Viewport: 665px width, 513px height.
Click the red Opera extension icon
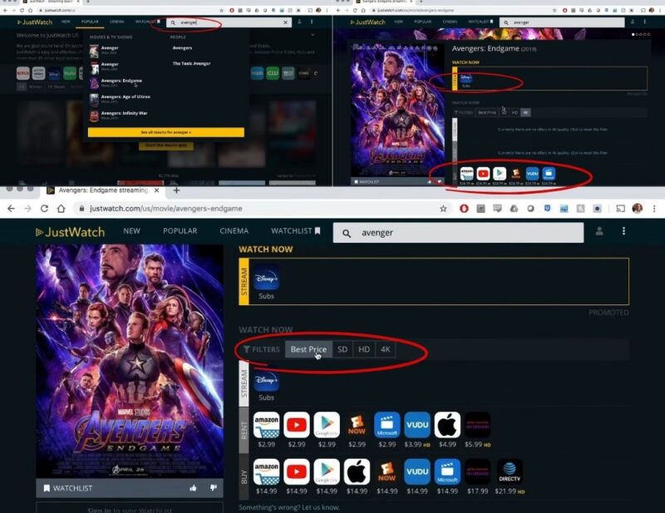pos(464,209)
